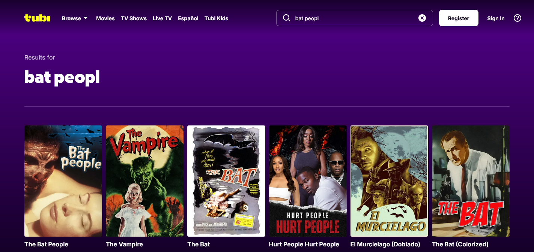Open Hurt People Hurt People poster

tap(308, 181)
